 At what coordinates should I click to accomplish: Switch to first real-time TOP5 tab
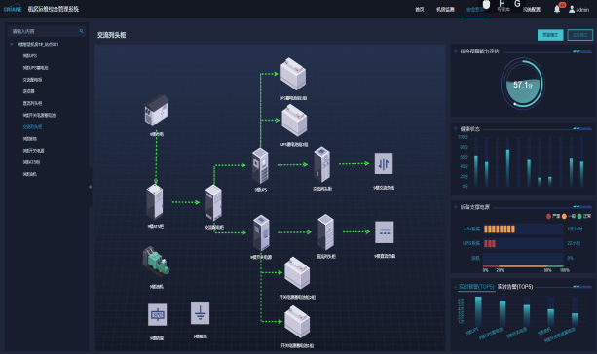(x=476, y=286)
